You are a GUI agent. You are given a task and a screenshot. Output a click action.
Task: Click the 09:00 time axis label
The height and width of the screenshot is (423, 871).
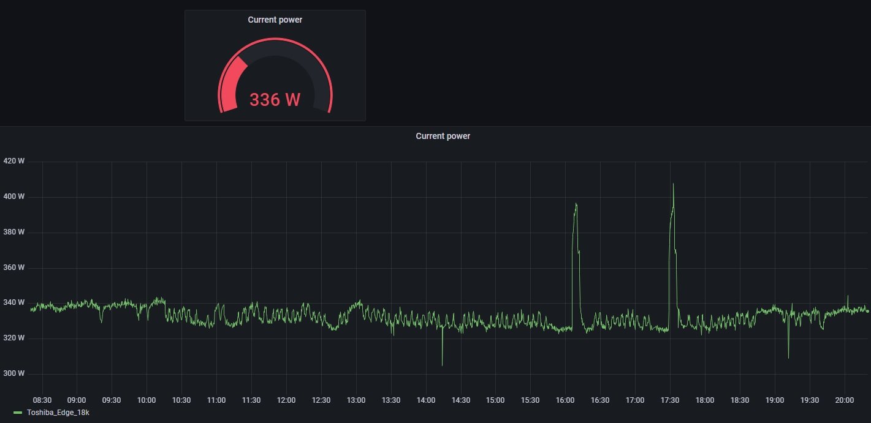(x=77, y=400)
